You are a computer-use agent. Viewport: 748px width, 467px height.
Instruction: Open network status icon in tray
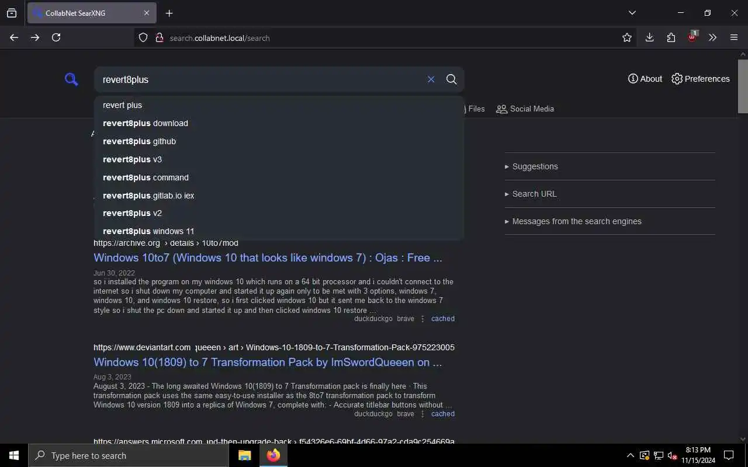(659, 455)
